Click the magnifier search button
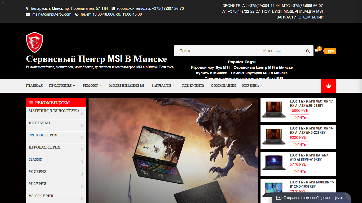 (x=308, y=51)
